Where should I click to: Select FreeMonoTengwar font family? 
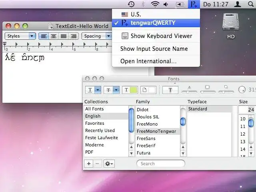tap(158, 131)
